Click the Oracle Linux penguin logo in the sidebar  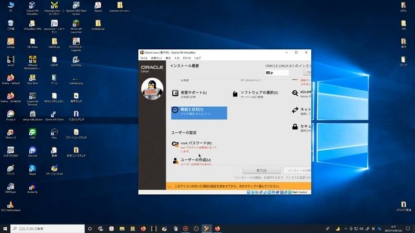tap(152, 89)
